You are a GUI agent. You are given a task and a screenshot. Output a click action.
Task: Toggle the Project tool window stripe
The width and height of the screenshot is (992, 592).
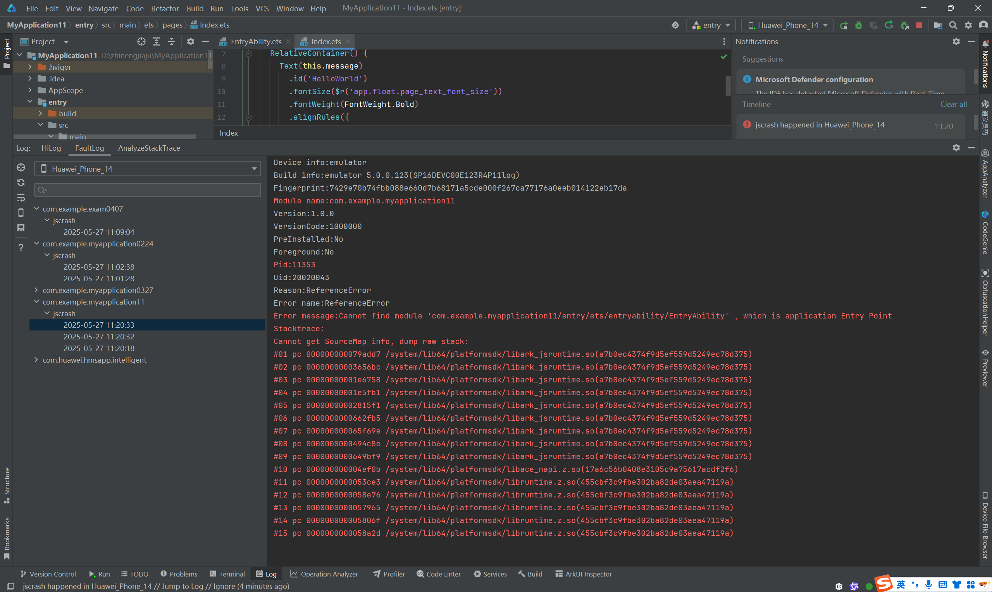pyautogui.click(x=6, y=53)
